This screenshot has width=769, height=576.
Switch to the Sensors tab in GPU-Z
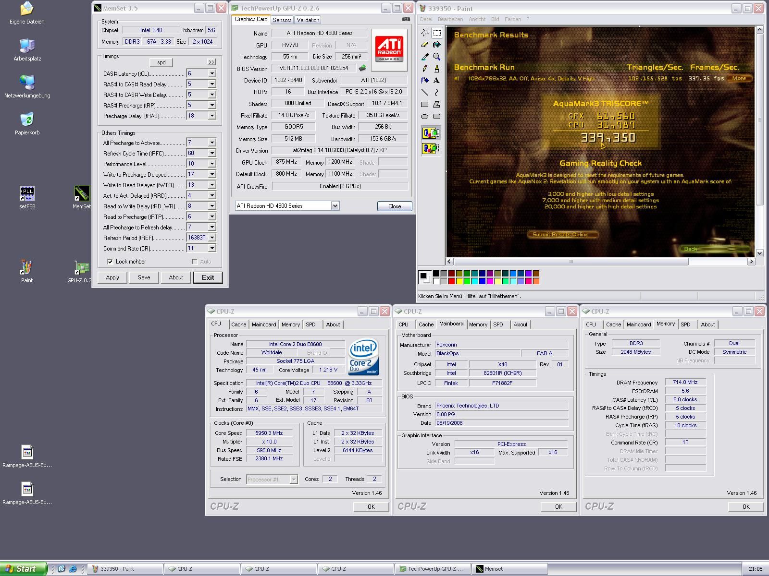[282, 20]
